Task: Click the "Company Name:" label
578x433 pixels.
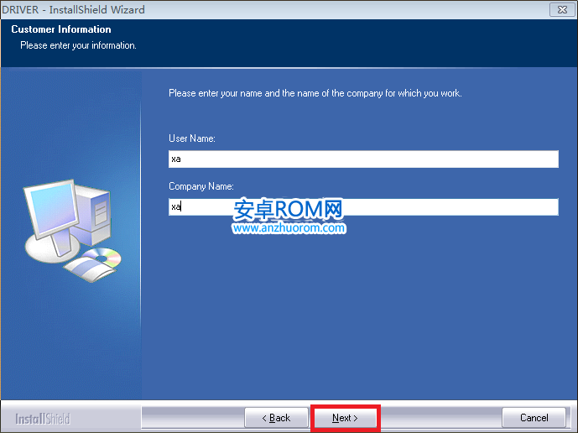Action: coord(201,186)
